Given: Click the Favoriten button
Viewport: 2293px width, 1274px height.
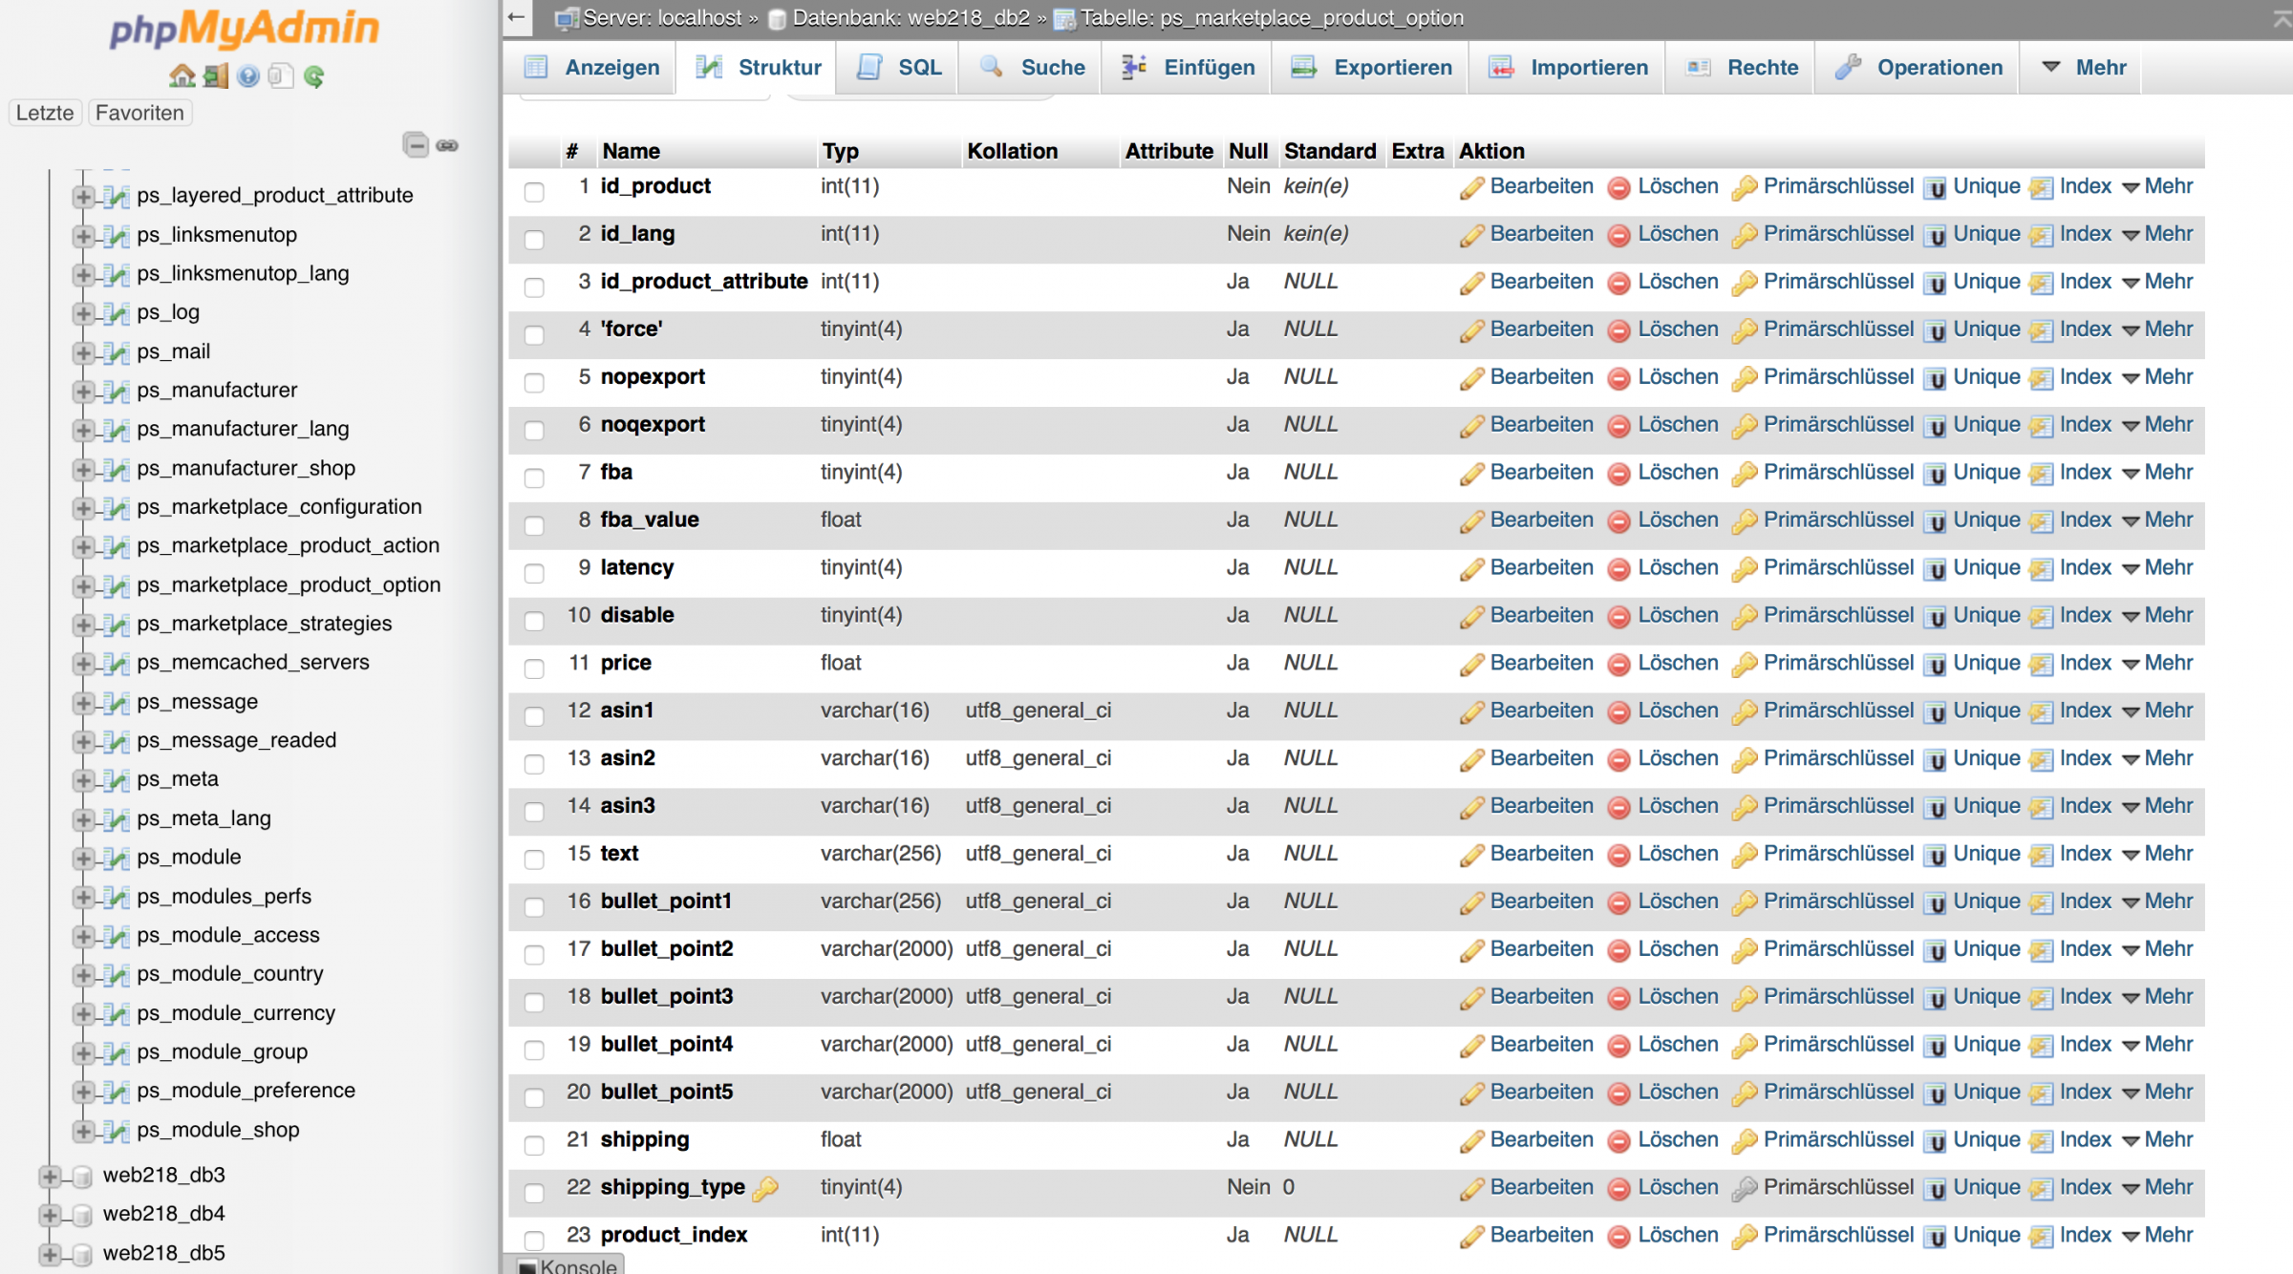Looking at the screenshot, I should [139, 113].
